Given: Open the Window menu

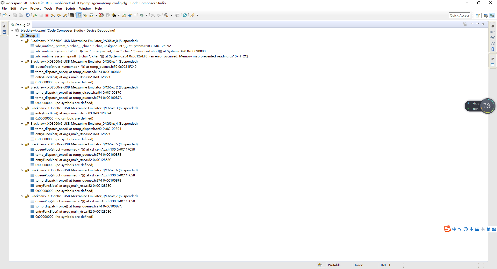Looking at the screenshot, I should [x=85, y=9].
